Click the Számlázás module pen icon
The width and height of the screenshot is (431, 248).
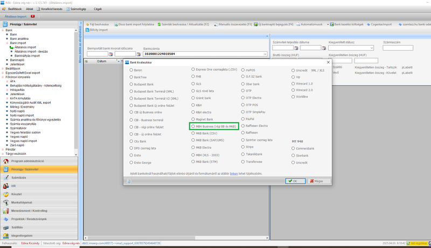tap(6, 178)
